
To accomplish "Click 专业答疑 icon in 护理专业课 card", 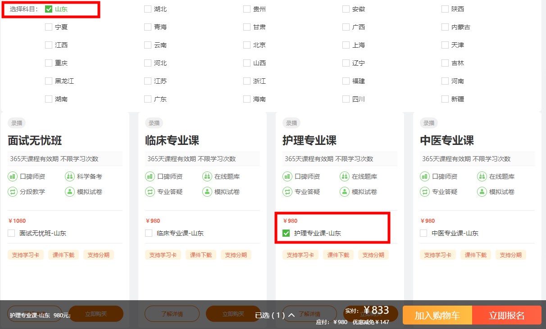I will click(287, 192).
